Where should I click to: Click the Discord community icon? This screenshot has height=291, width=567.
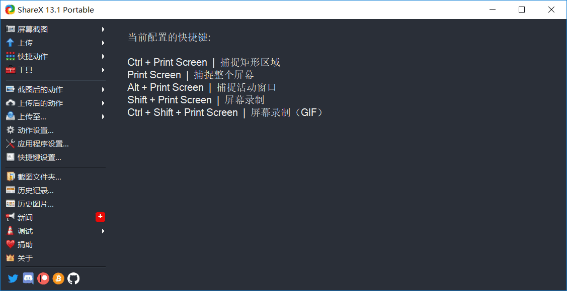pos(28,278)
